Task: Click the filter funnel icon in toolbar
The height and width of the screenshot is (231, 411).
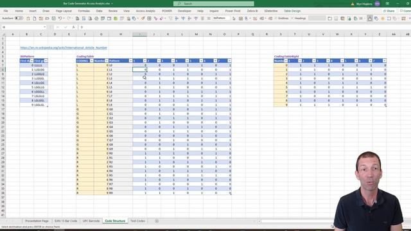Action: [170, 19]
